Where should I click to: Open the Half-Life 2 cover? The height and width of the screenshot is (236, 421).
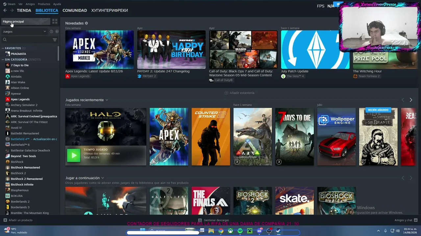pos(169,201)
